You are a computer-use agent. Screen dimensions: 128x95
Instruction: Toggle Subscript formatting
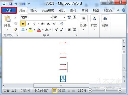48,24
